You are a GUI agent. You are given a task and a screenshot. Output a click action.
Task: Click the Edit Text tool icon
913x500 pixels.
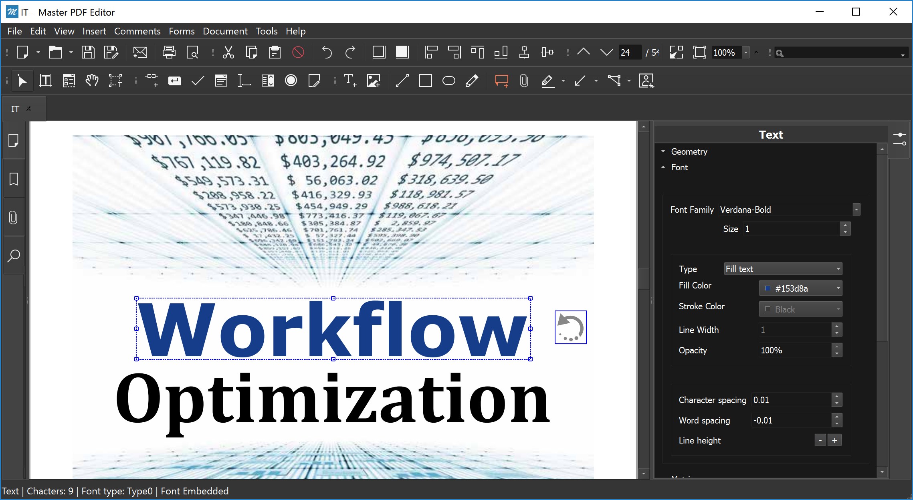coord(45,81)
